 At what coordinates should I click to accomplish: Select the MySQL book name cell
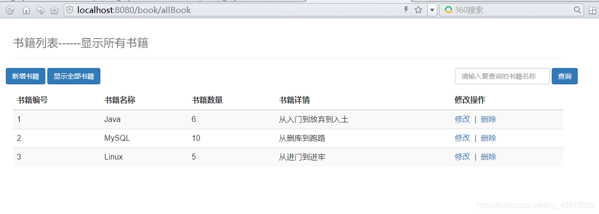point(117,138)
